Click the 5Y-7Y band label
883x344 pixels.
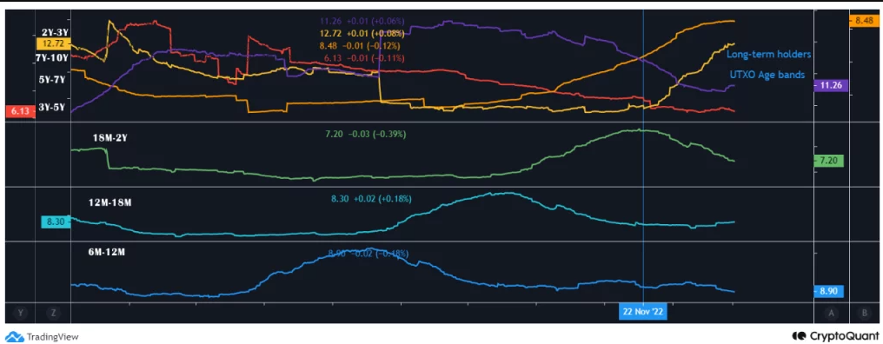(x=53, y=80)
